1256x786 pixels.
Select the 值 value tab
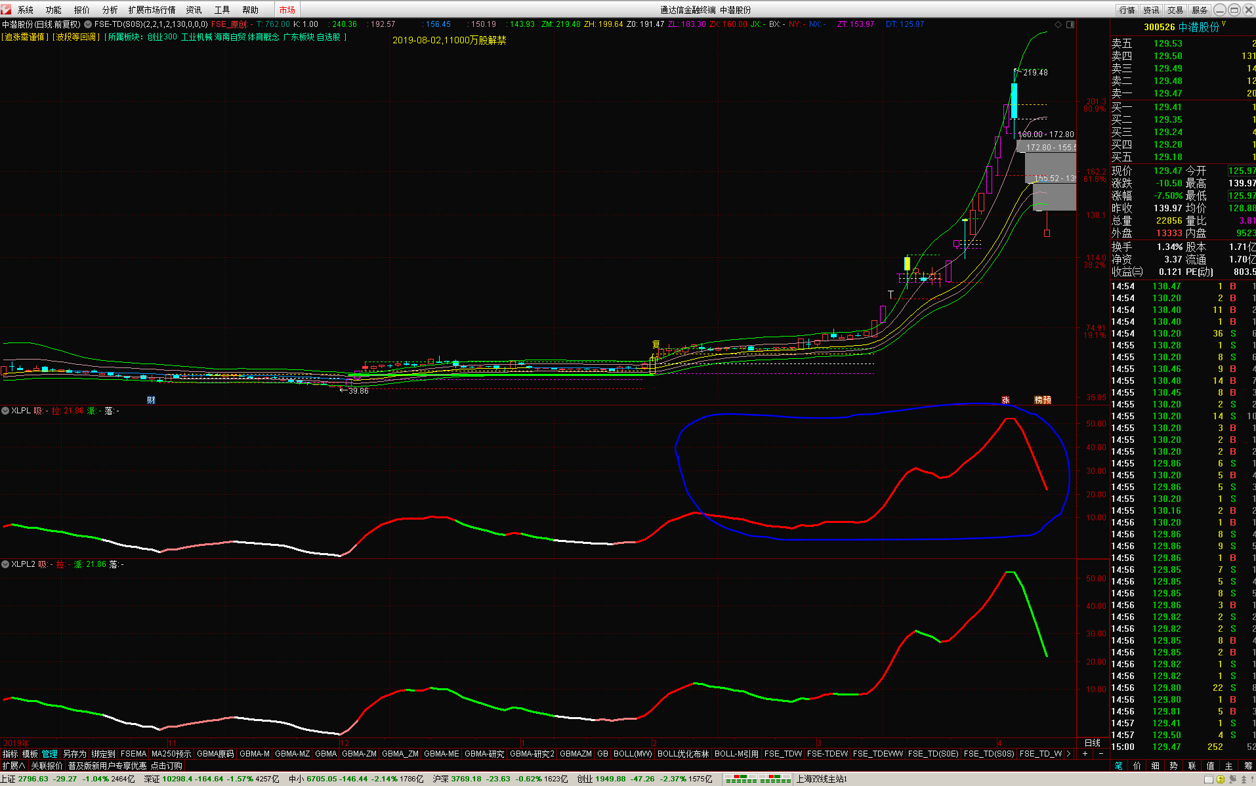tap(1211, 766)
